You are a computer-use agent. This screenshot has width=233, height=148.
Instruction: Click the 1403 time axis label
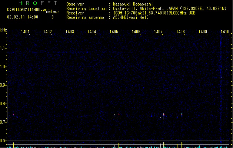[70, 31]
